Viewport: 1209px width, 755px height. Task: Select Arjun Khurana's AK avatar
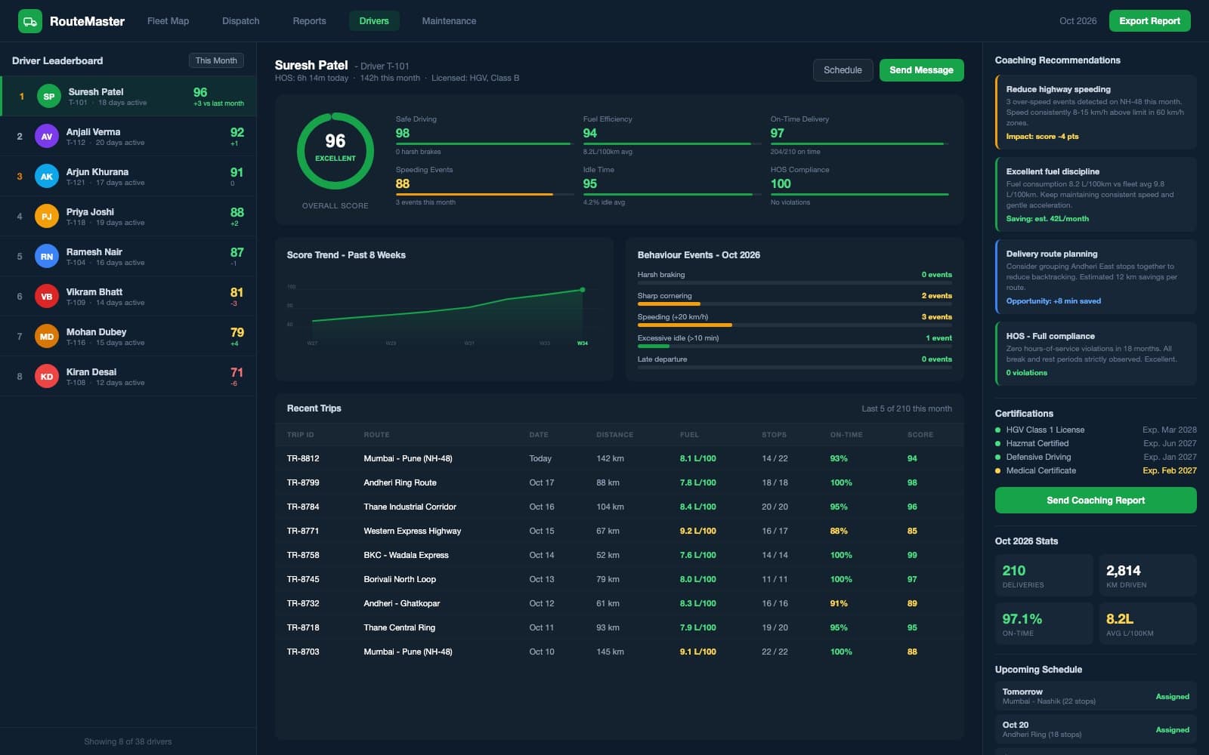pos(47,177)
